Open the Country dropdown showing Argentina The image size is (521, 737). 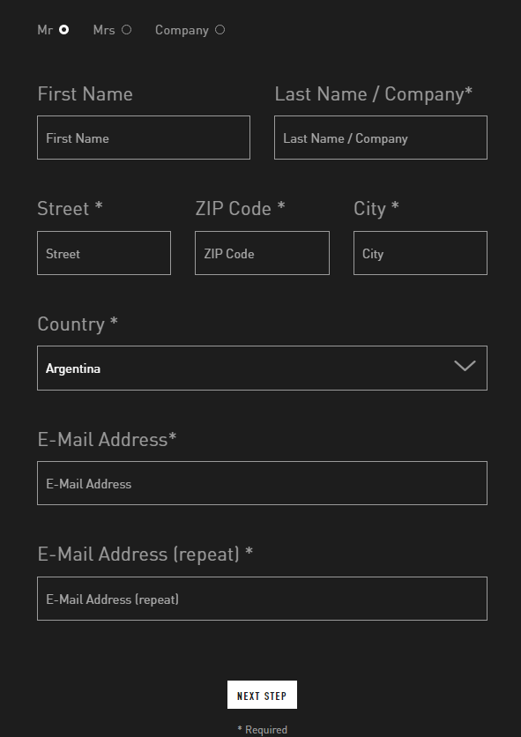[262, 368]
